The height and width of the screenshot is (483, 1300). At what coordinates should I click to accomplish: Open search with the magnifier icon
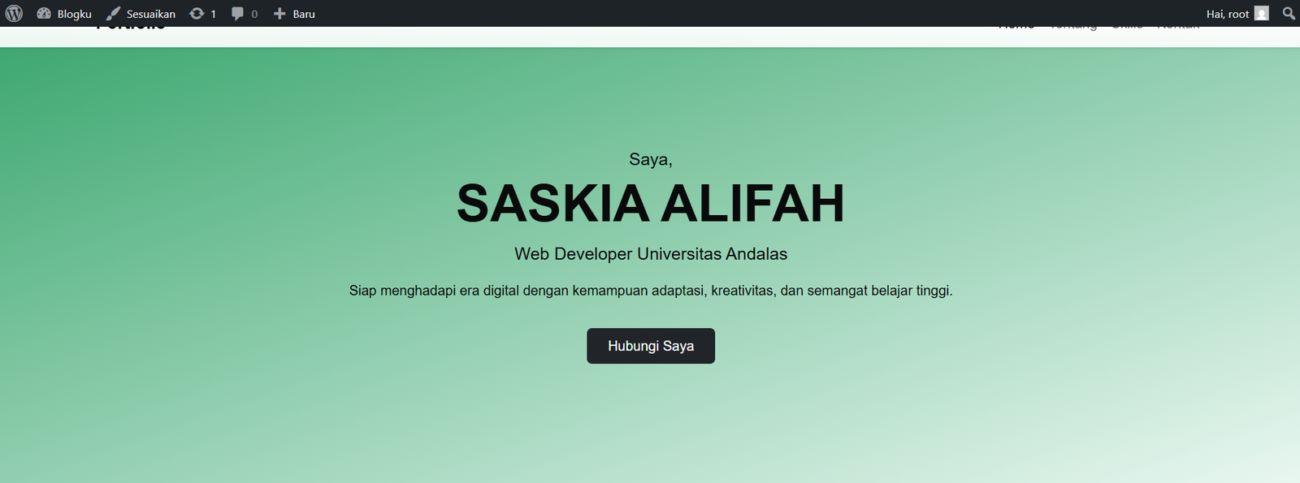[x=1289, y=14]
